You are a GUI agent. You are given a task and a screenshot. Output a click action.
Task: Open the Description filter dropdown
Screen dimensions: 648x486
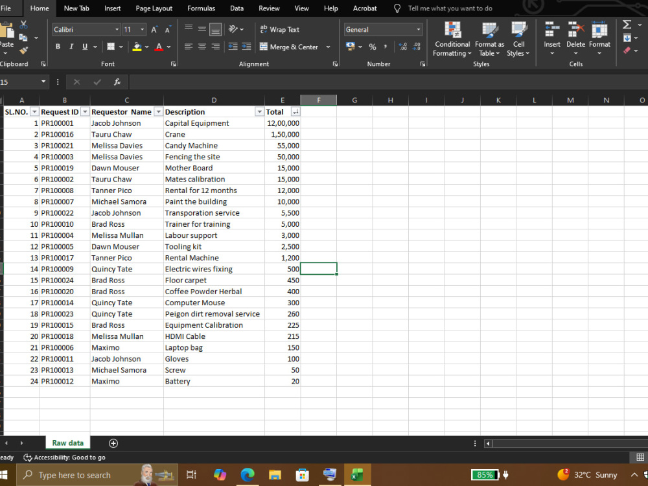click(259, 112)
